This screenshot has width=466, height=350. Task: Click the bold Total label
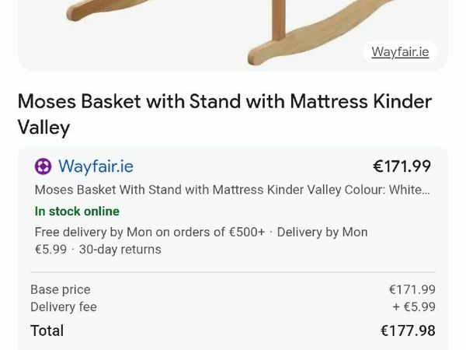pyautogui.click(x=47, y=331)
